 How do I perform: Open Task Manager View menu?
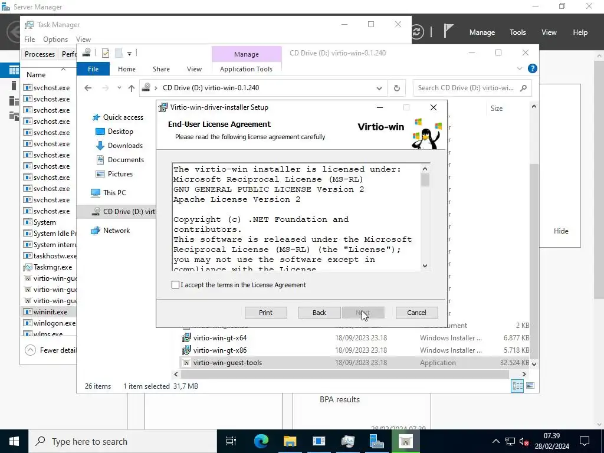click(83, 40)
